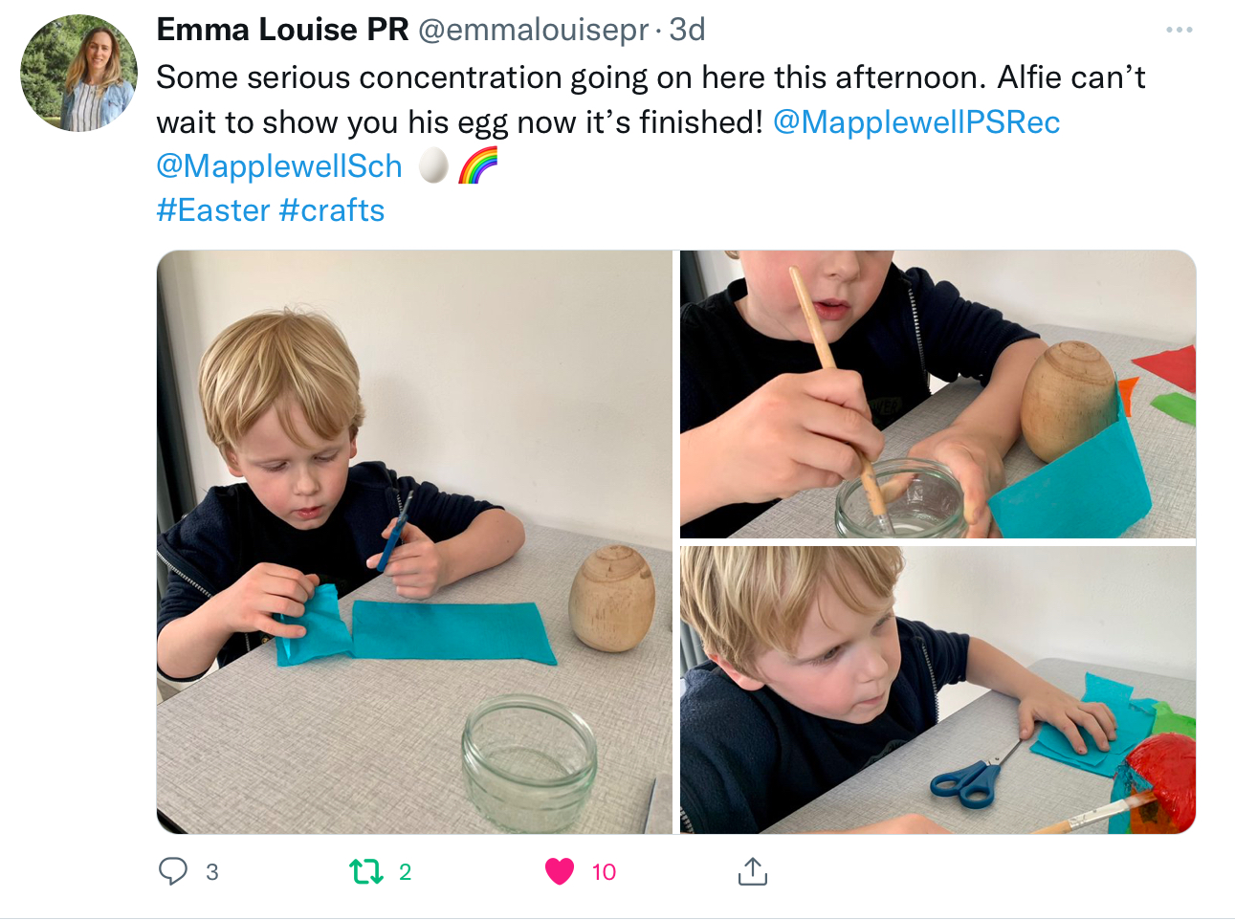The height and width of the screenshot is (920, 1235).
Task: Retweet using the green arrows icon
Action: (x=366, y=871)
